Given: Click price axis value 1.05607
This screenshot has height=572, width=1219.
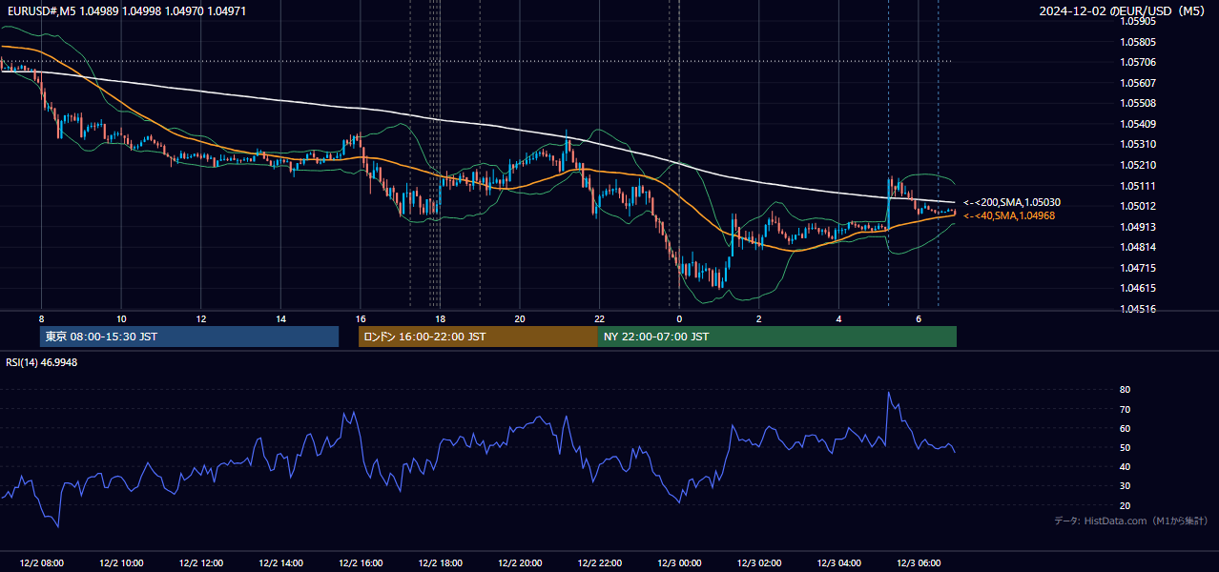Looking at the screenshot, I should pyautogui.click(x=1138, y=83).
